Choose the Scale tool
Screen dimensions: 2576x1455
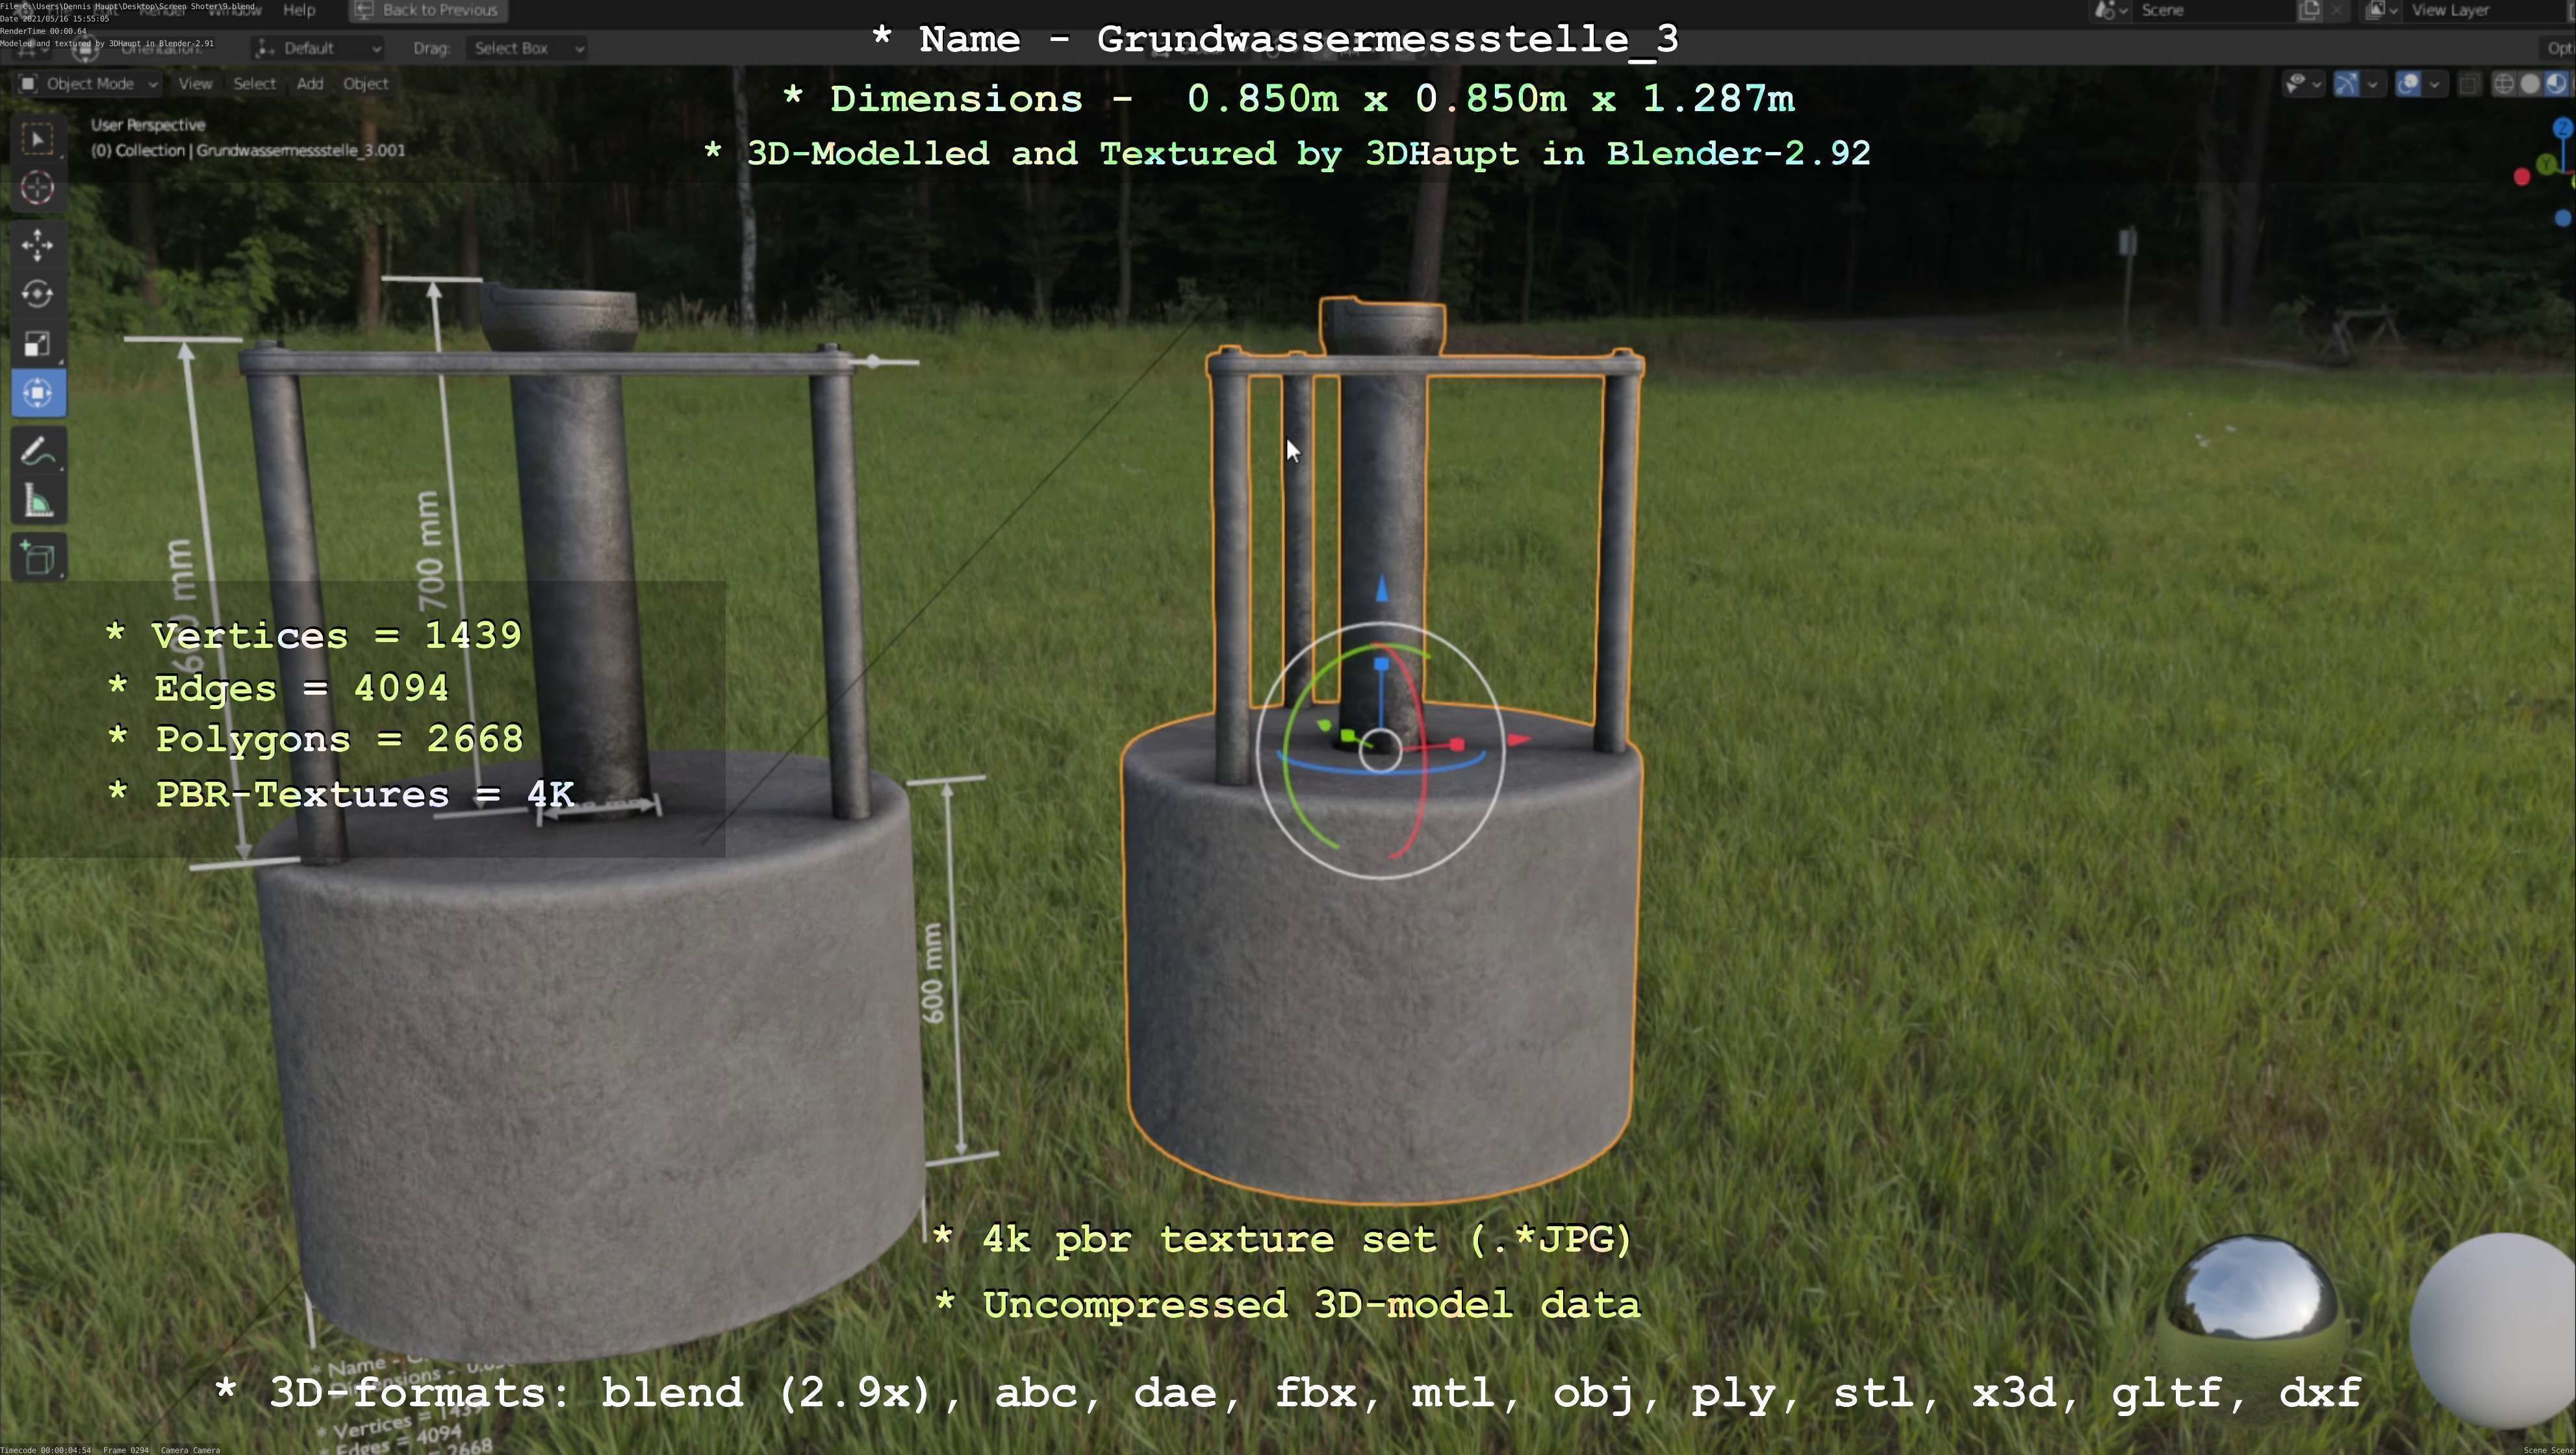click(38, 344)
